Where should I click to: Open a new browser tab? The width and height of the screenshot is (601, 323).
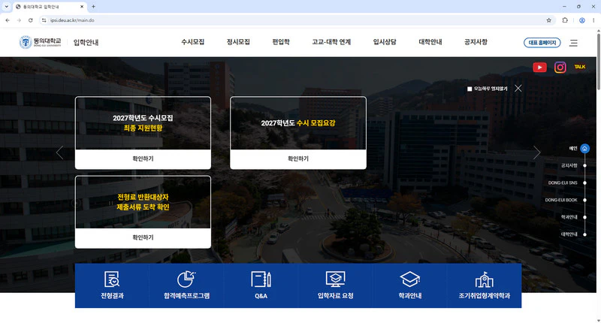tap(93, 7)
